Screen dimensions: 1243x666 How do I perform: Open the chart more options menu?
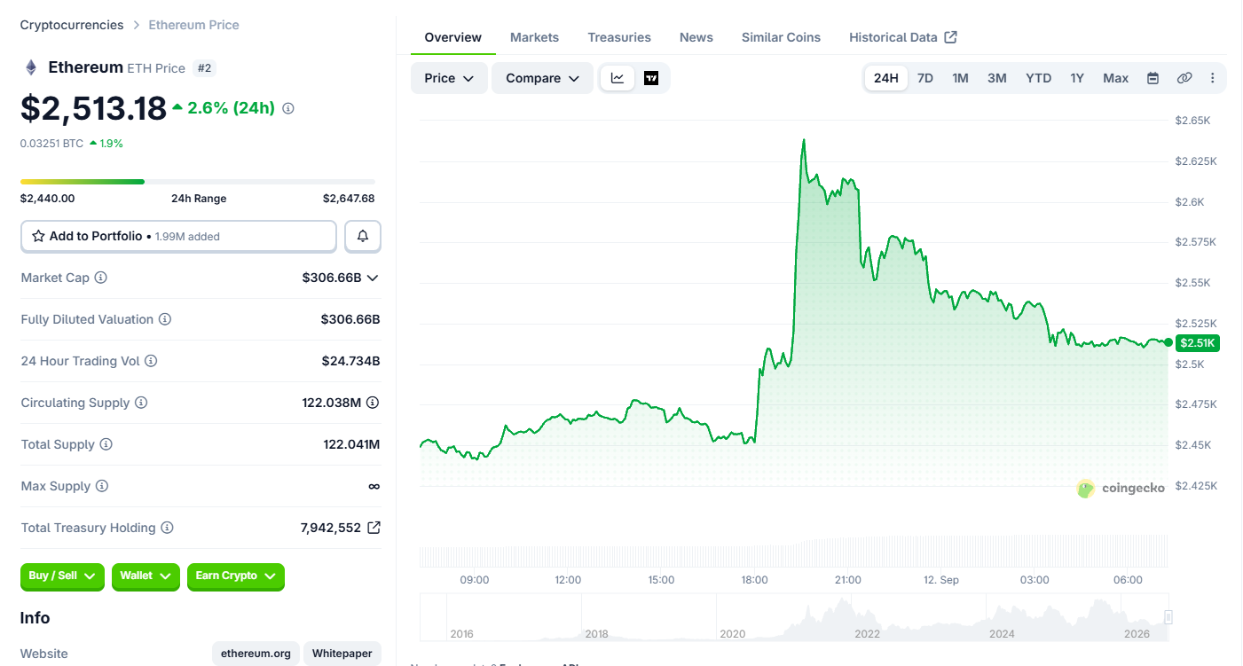tap(1213, 78)
